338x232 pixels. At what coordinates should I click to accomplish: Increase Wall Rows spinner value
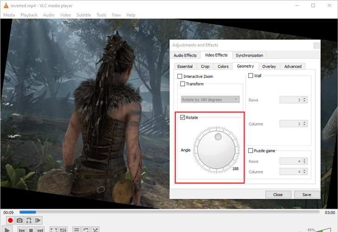[x=304, y=98]
